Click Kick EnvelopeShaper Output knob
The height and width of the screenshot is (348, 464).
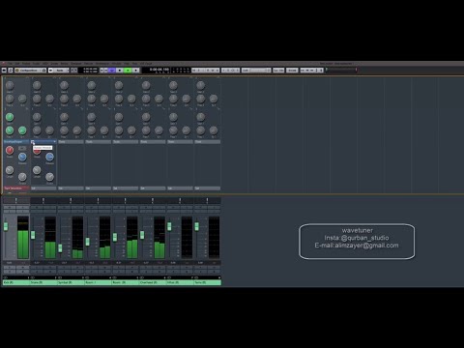tap(22, 177)
